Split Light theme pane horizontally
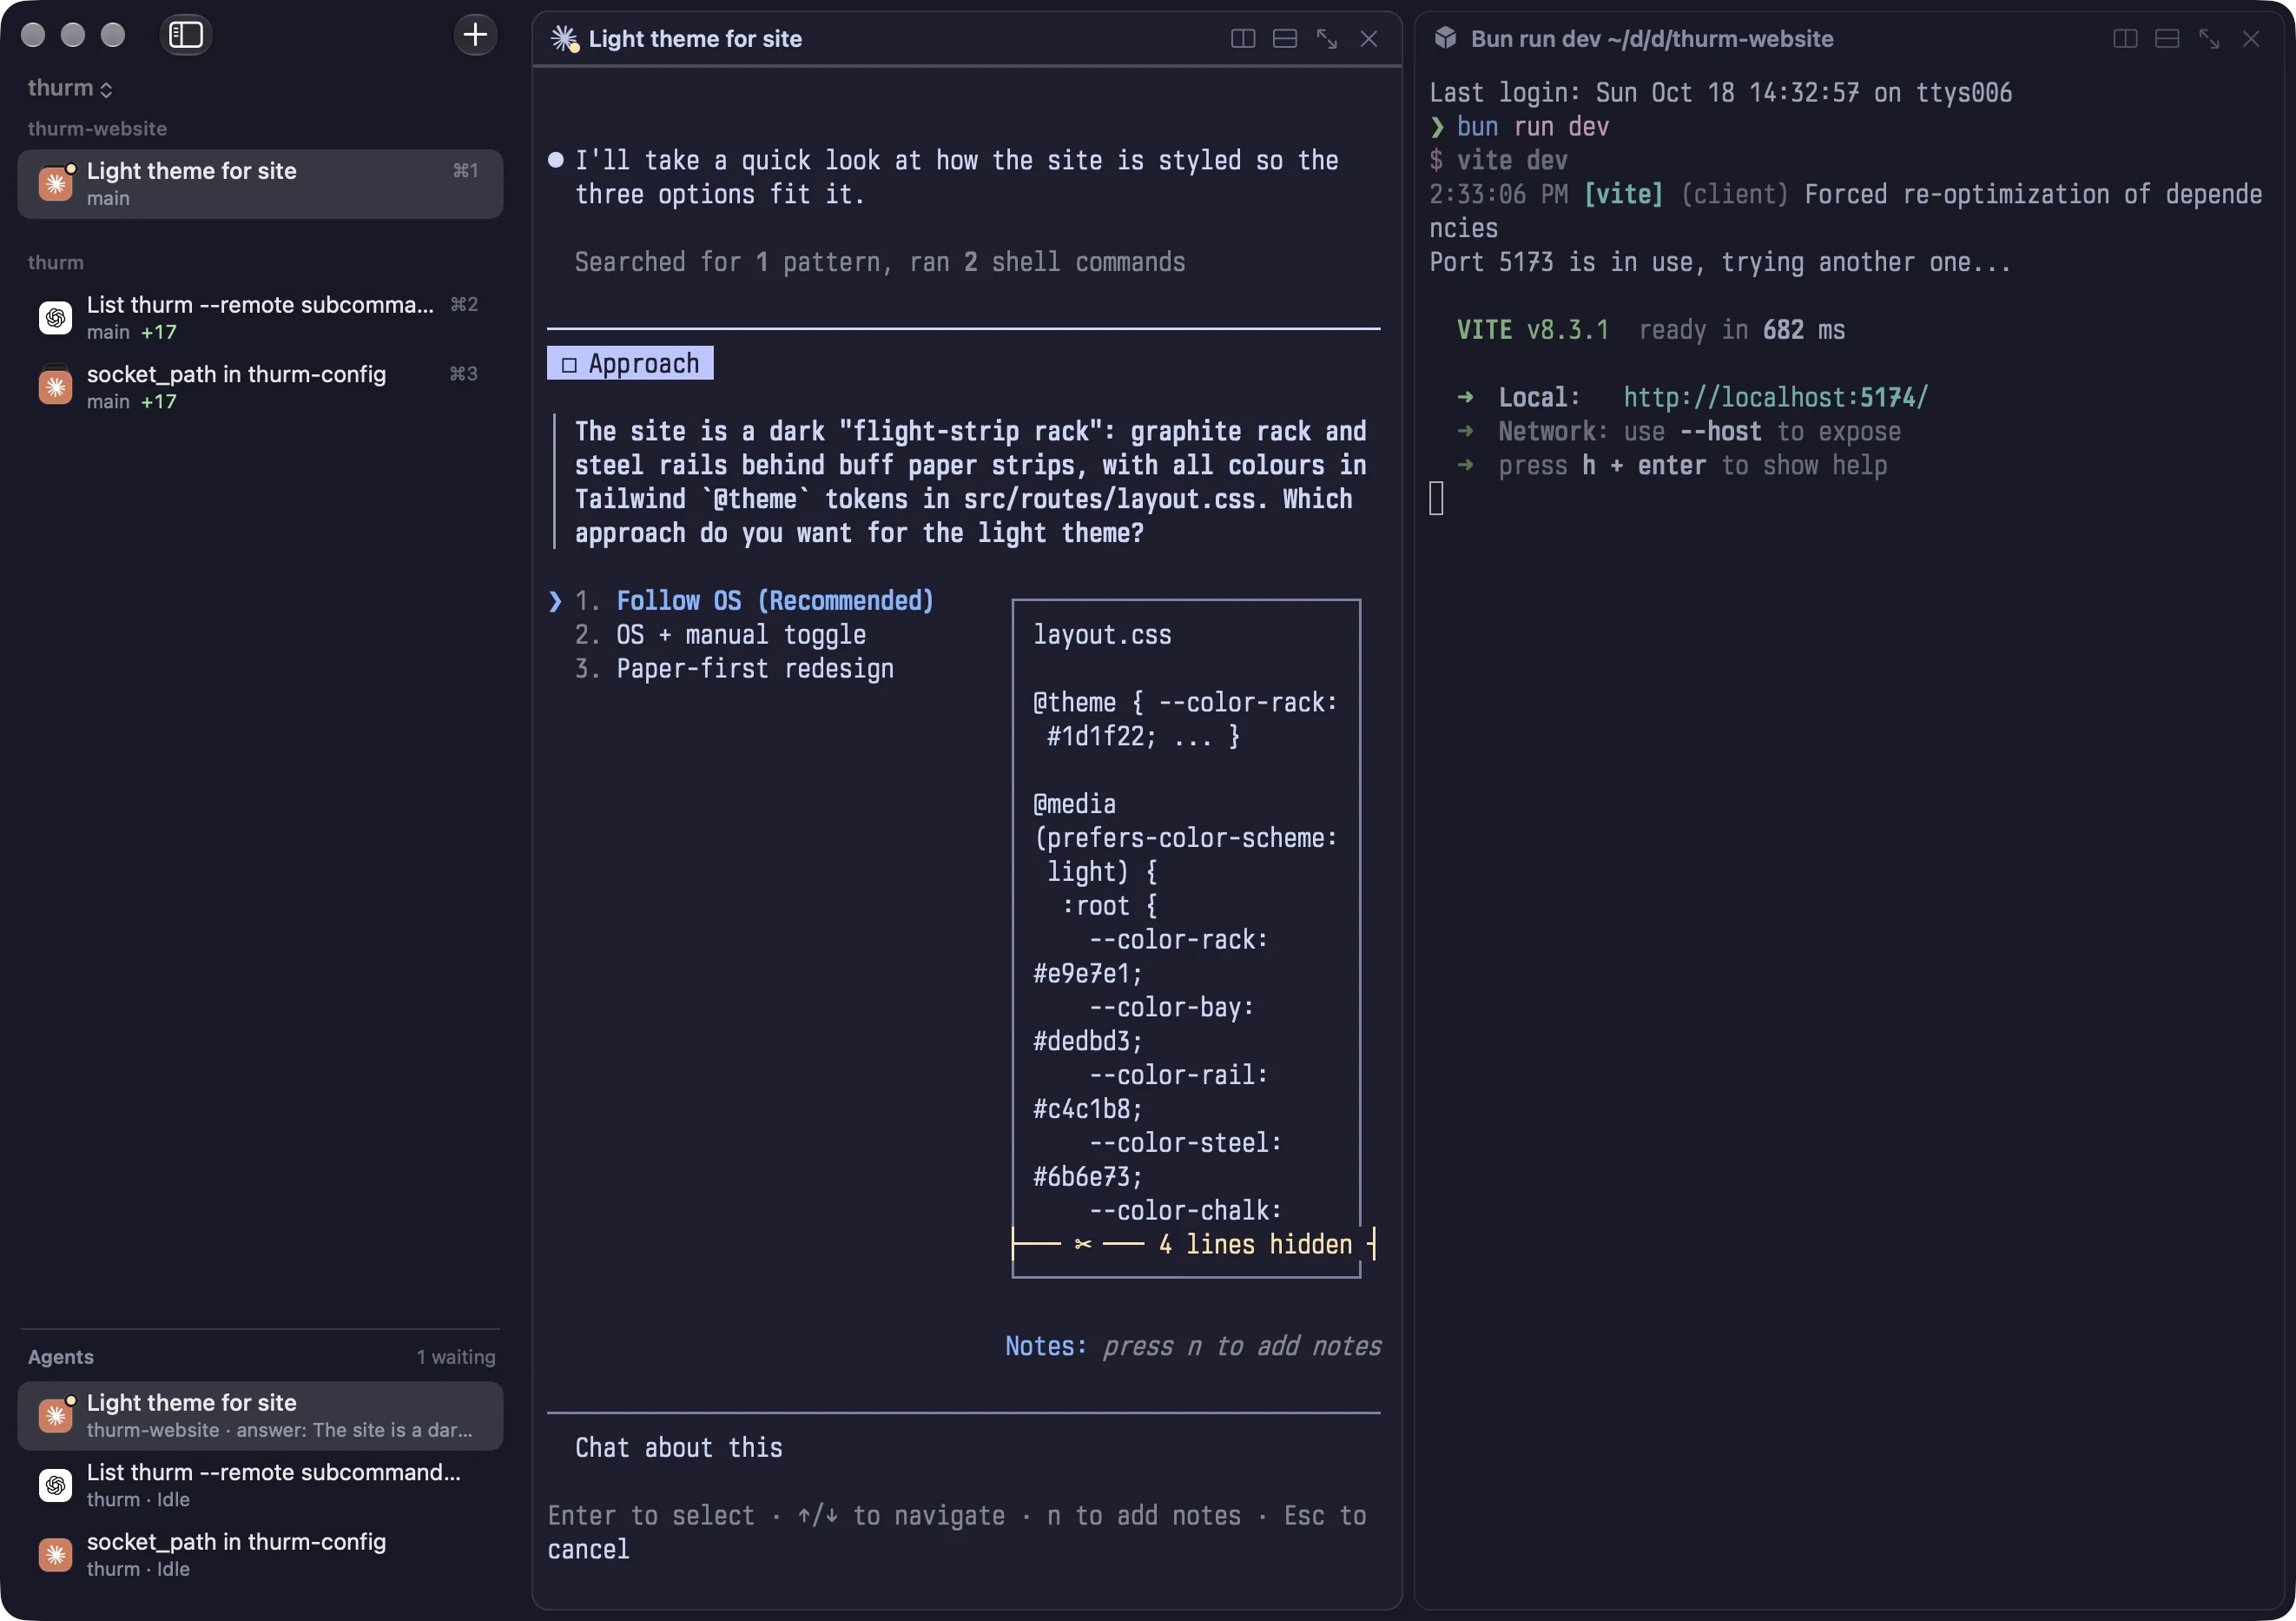2296x1621 pixels. (x=1285, y=39)
